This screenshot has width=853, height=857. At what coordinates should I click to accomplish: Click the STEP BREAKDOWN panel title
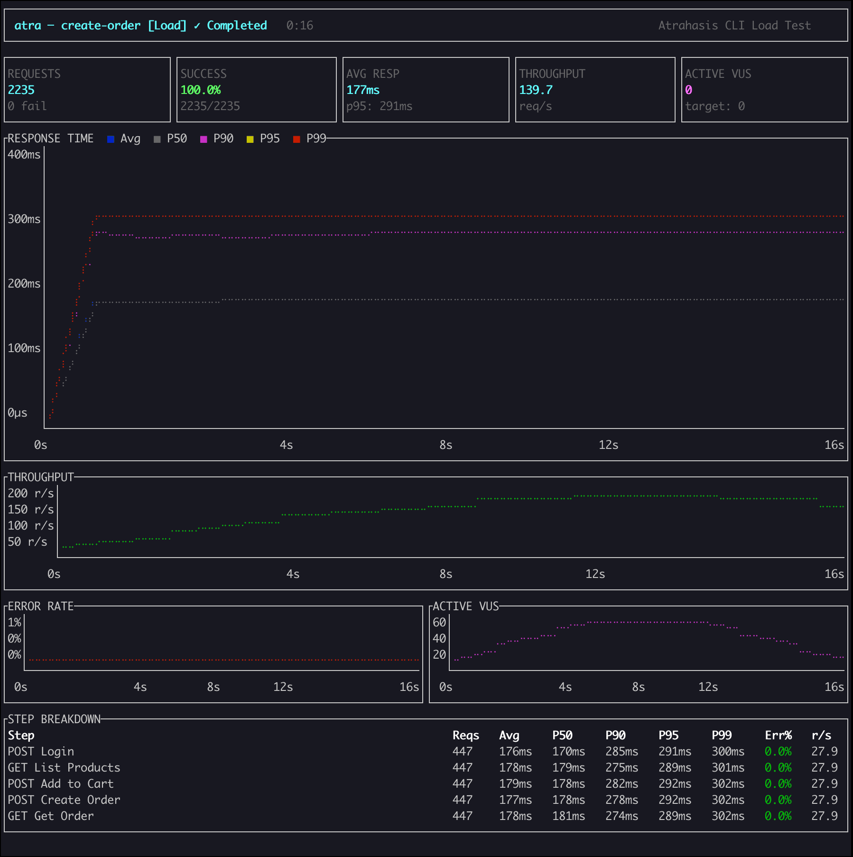point(54,719)
